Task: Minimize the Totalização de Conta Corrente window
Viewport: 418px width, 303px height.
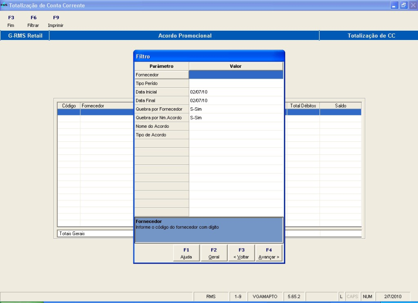Action: [x=394, y=5]
